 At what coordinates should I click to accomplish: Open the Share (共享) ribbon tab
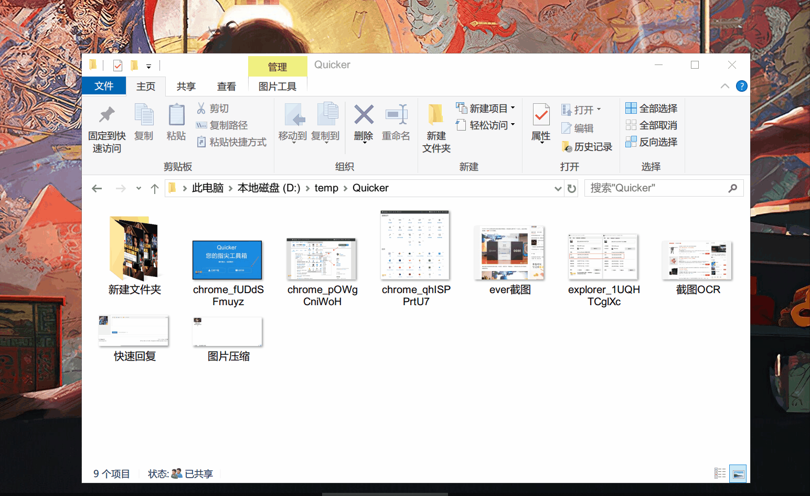186,86
